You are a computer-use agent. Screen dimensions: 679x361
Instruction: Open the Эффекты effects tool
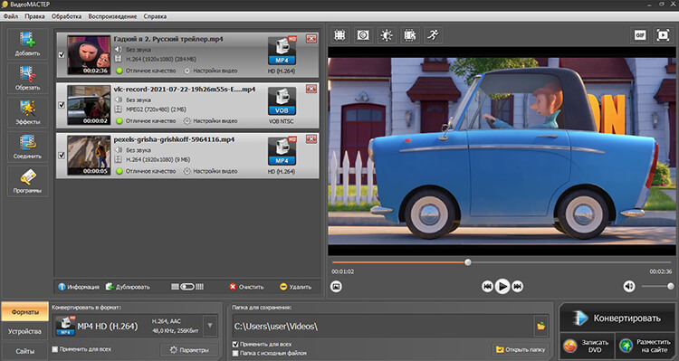27,112
